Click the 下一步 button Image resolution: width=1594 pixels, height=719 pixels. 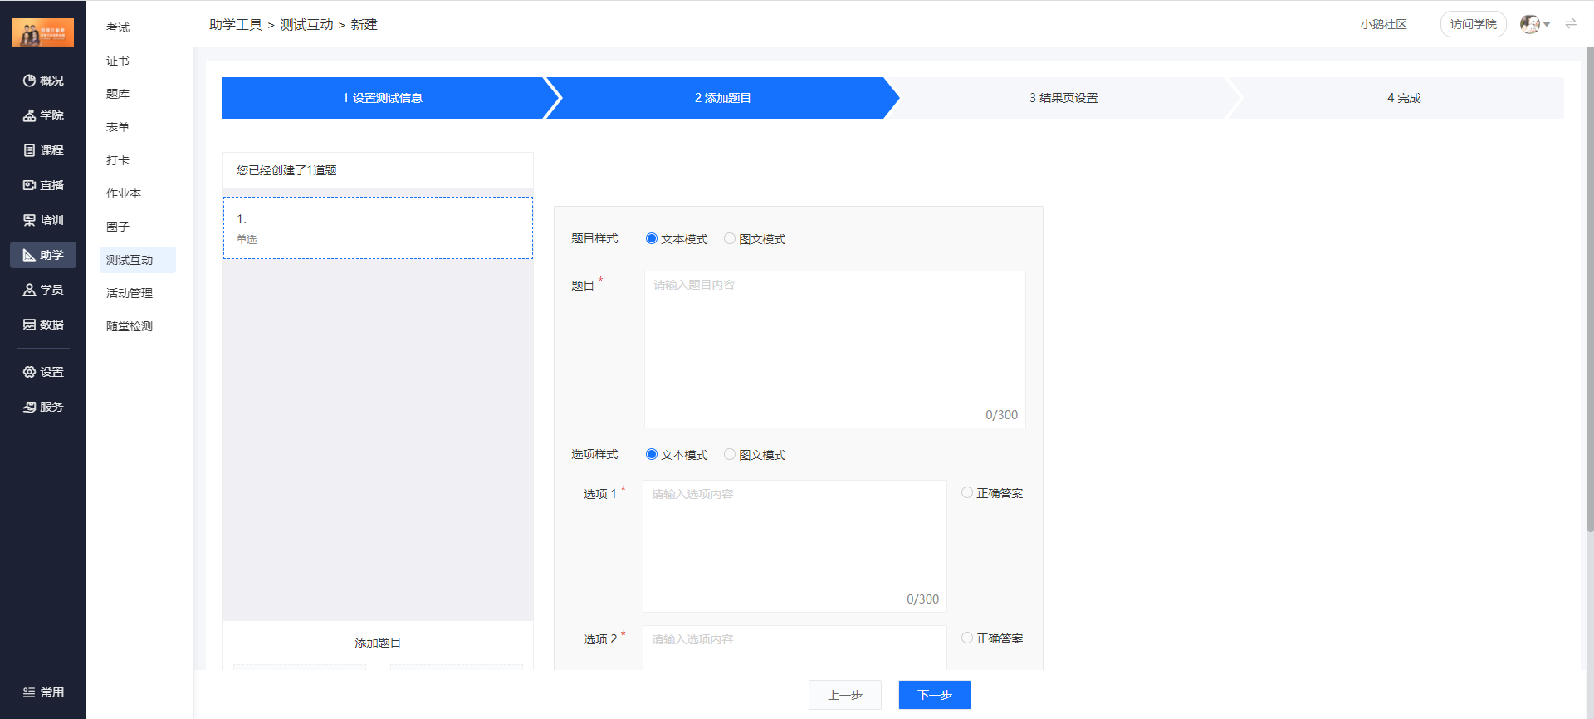[x=934, y=695]
